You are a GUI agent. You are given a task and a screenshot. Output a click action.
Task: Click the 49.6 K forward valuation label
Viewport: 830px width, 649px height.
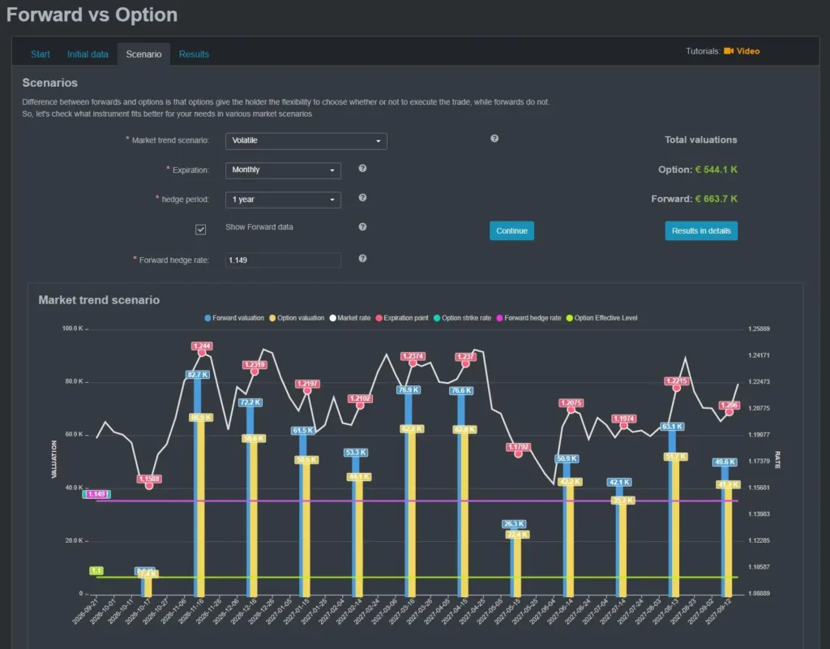click(725, 462)
